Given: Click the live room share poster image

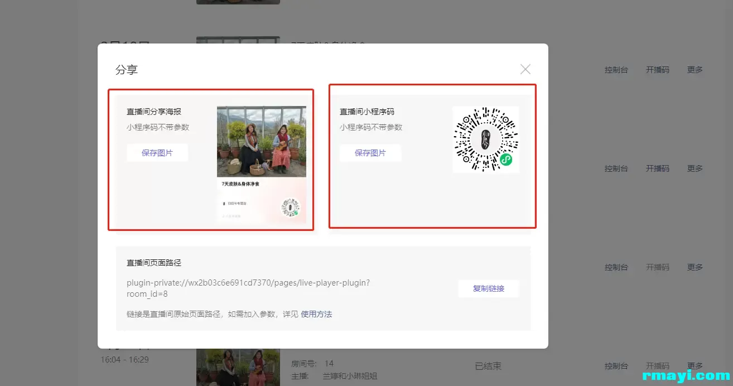Looking at the screenshot, I should (262, 165).
